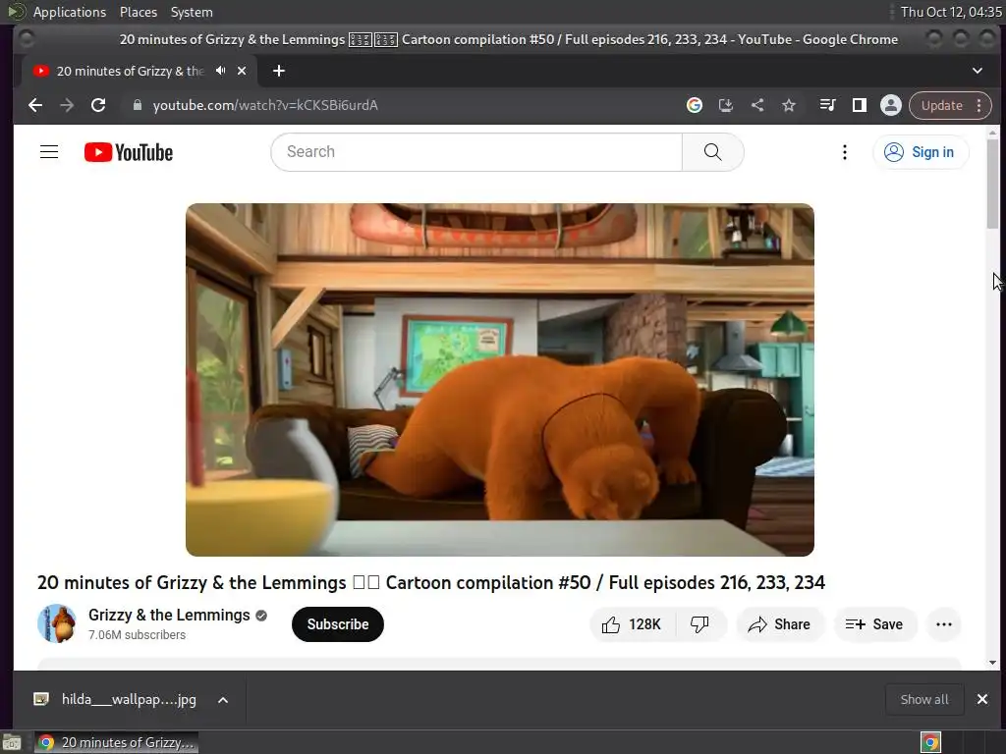1006x754 pixels.
Task: Click the Chrome icon in bottom tray
Action: click(930, 742)
